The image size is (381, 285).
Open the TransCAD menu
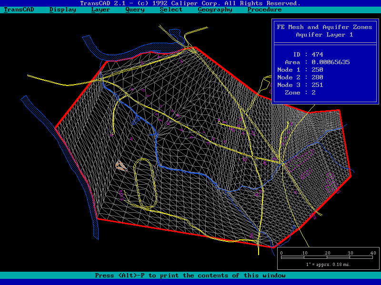click(19, 9)
